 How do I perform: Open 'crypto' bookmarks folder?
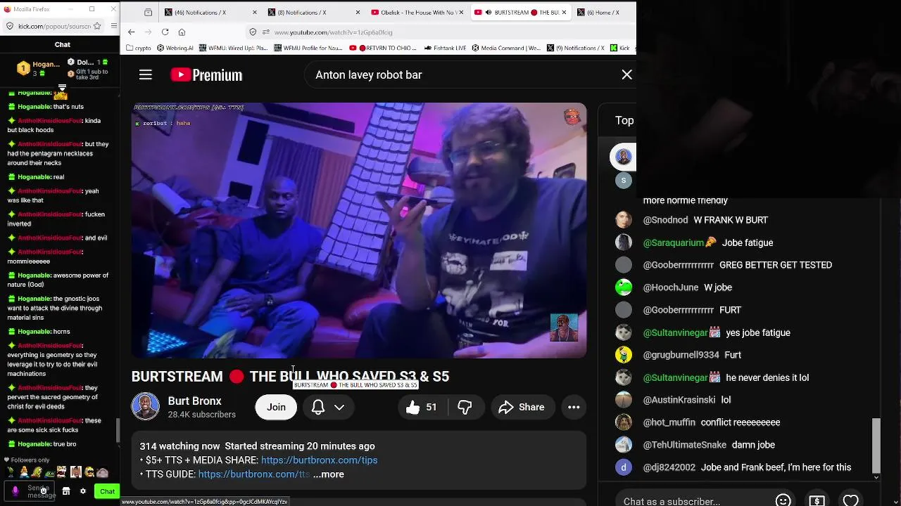(138, 48)
